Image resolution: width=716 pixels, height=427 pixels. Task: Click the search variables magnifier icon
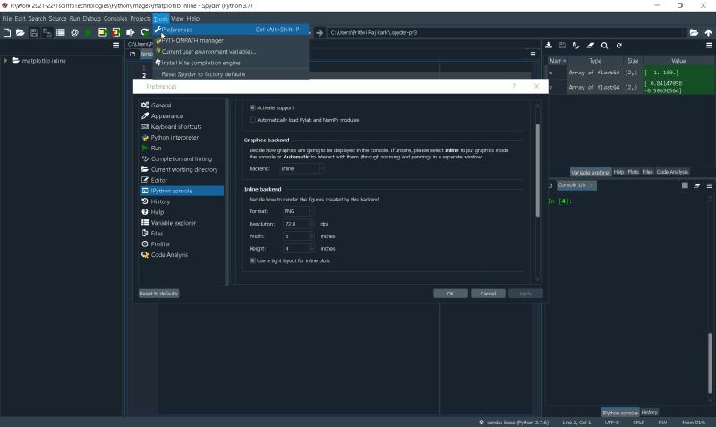(605, 46)
